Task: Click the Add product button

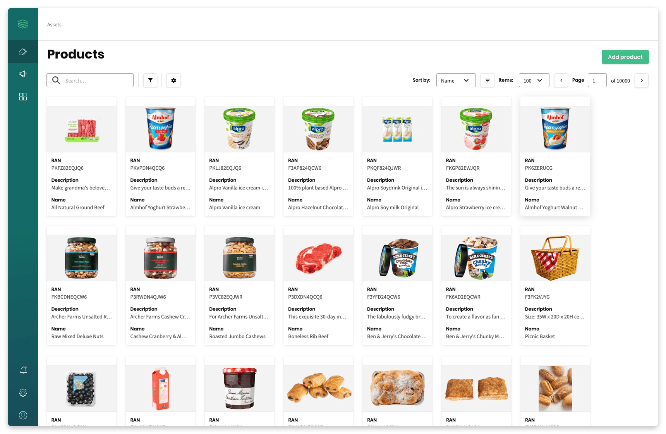Action: point(625,57)
